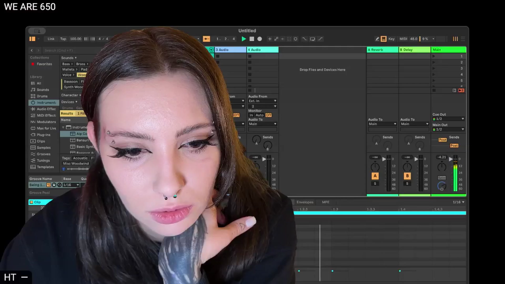Open the clip grid 1/16 dropdown
The width and height of the screenshot is (505, 284).
(458, 202)
